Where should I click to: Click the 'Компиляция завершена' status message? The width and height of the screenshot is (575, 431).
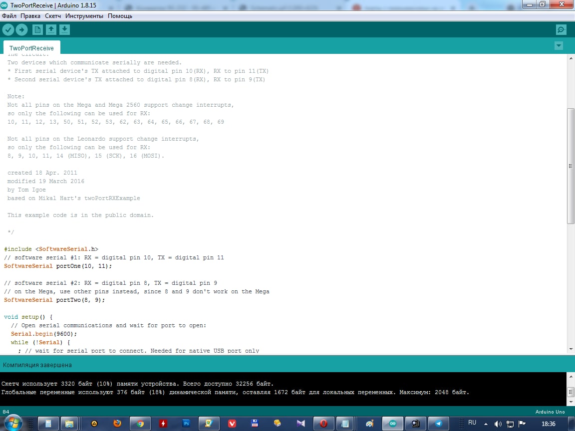[37, 365]
